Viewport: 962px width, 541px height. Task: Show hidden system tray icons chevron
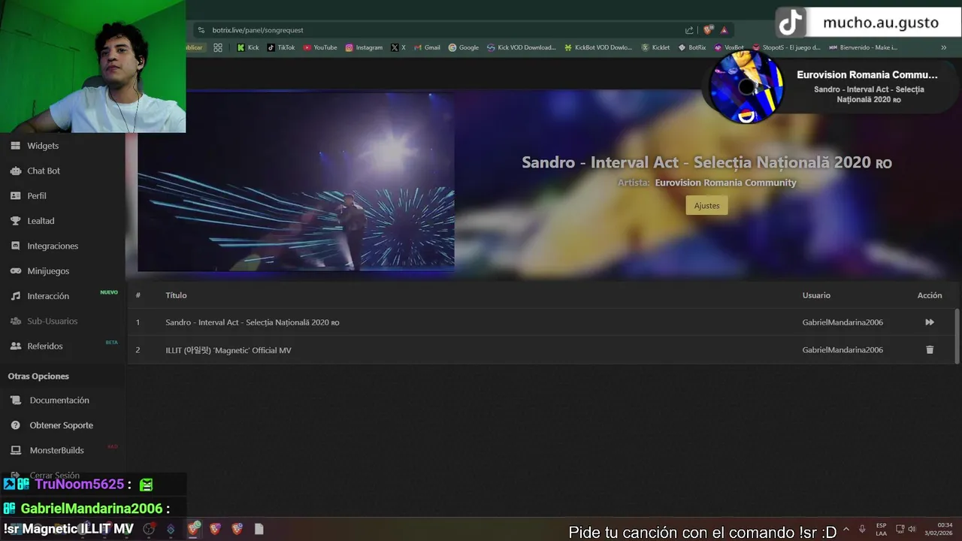tap(846, 529)
